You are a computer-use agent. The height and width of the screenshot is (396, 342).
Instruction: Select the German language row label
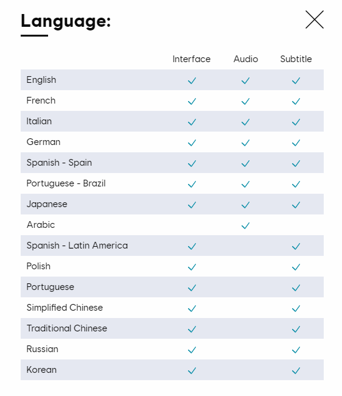[43, 142]
